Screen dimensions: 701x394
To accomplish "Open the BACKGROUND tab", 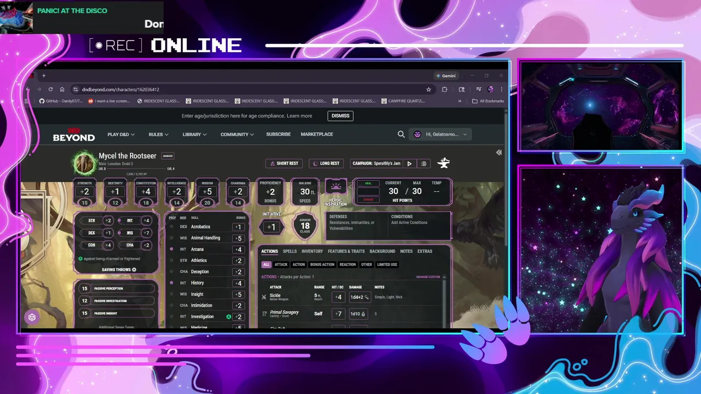I will (x=382, y=251).
